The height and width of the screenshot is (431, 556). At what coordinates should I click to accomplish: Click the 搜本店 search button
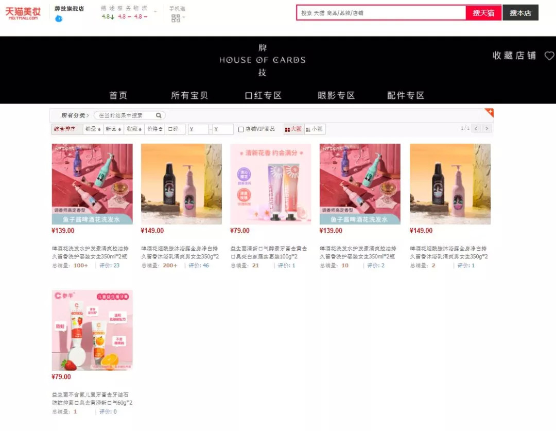pos(520,13)
